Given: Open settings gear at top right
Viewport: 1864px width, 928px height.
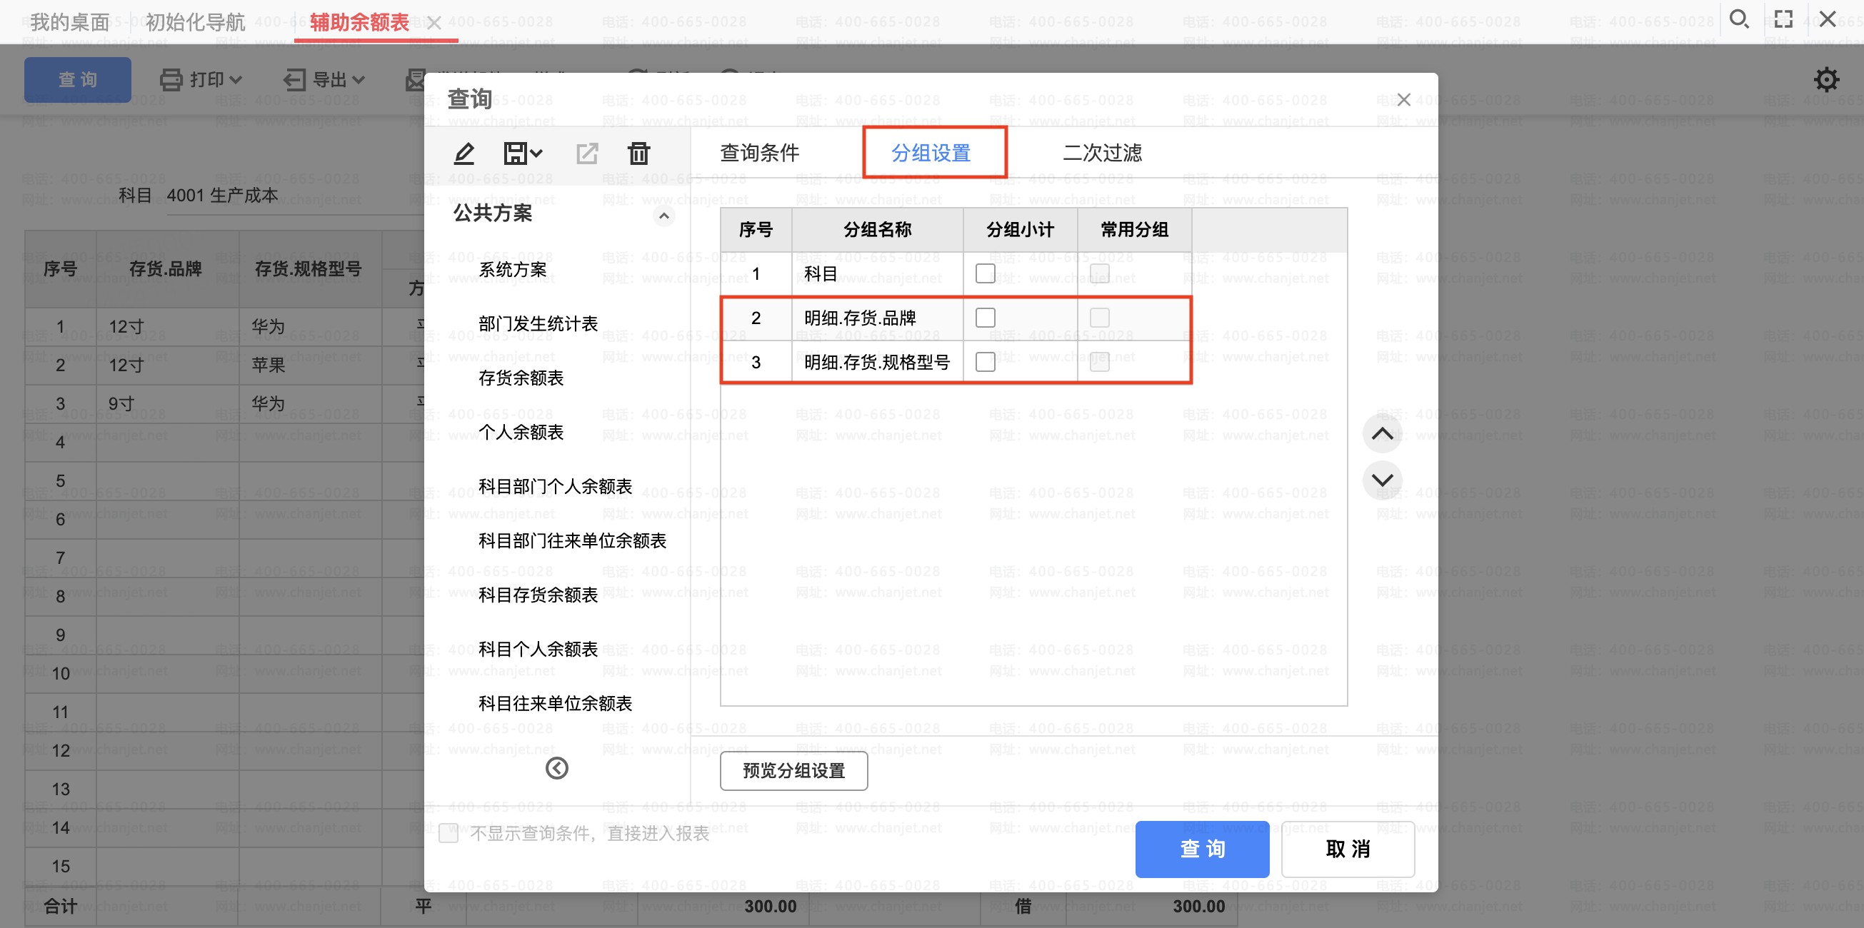Looking at the screenshot, I should point(1826,79).
